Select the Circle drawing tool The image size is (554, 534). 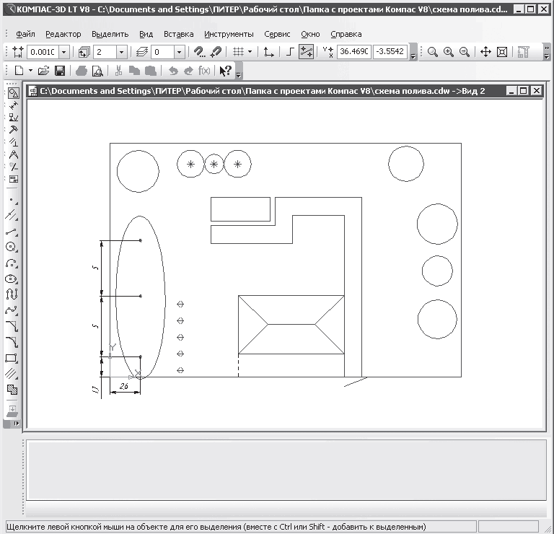pos(12,248)
